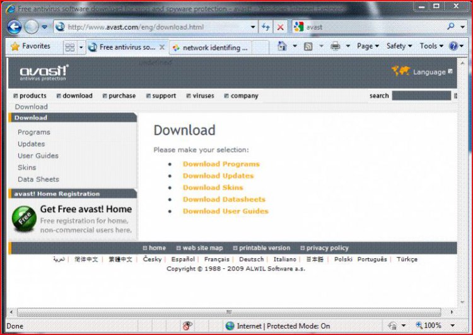The width and height of the screenshot is (473, 335).
Task: Click the Quick Tabs grid icon
Action: (70, 47)
